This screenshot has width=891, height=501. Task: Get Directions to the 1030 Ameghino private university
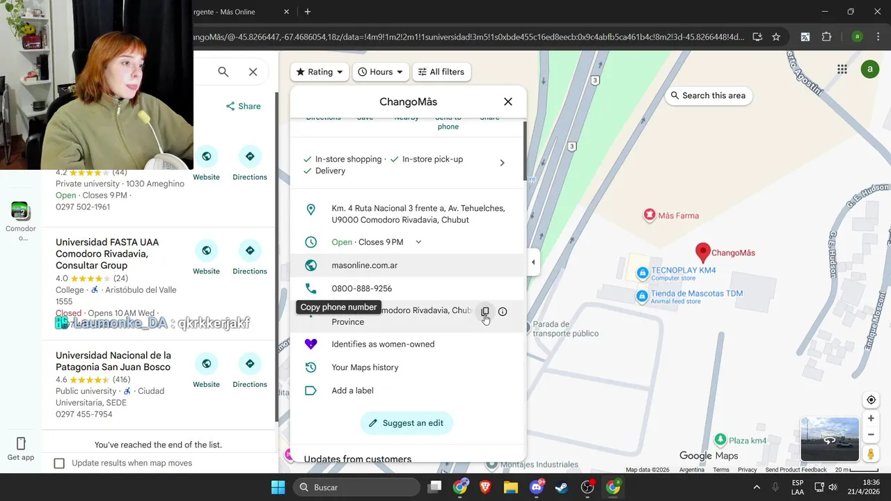(250, 164)
